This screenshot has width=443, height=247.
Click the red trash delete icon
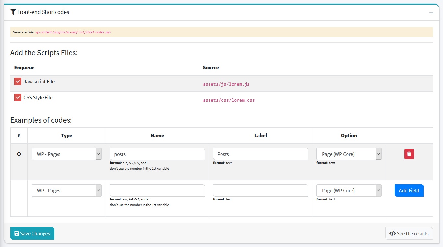click(x=409, y=154)
